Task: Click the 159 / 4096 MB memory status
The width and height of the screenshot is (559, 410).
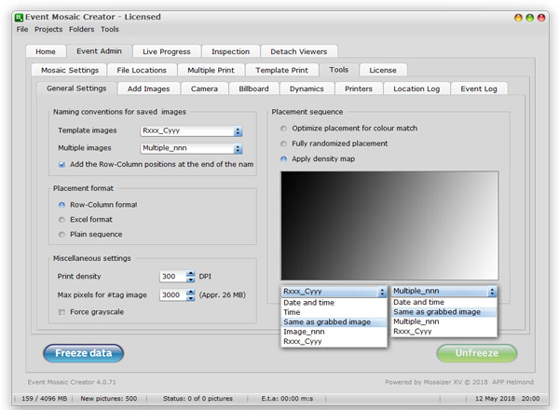Action: [x=44, y=399]
